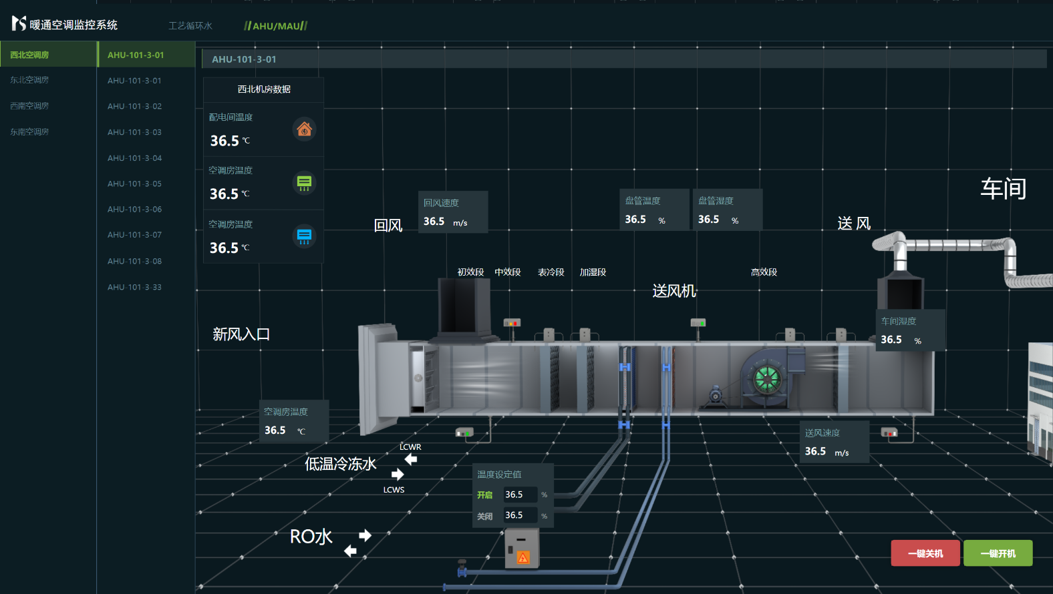This screenshot has width=1053, height=594.
Task: Click the blue air conditioner icon
Action: click(x=304, y=236)
